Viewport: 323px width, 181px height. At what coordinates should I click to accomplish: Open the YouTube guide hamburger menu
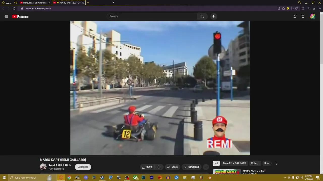pos(6,16)
